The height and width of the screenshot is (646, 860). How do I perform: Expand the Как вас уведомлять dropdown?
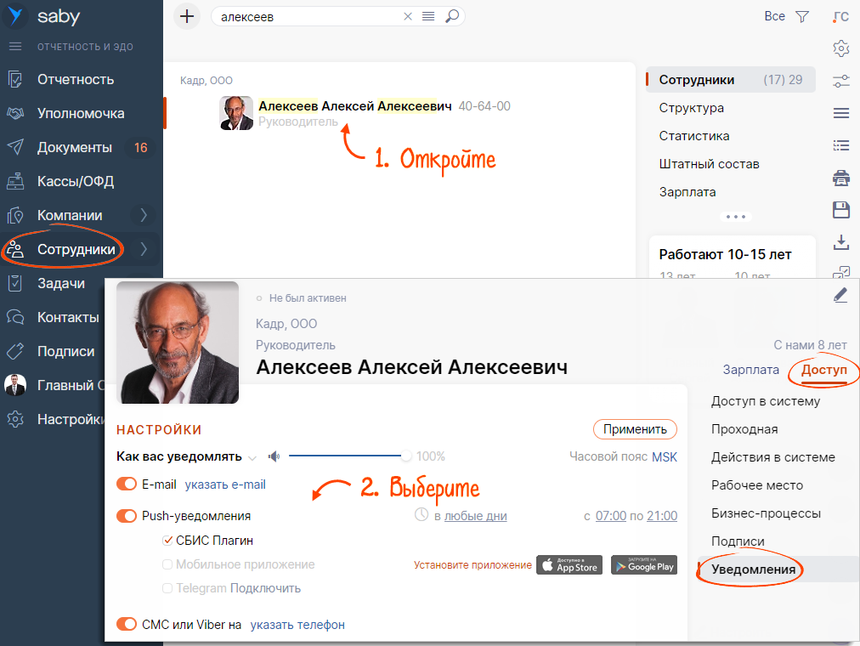coord(252,457)
